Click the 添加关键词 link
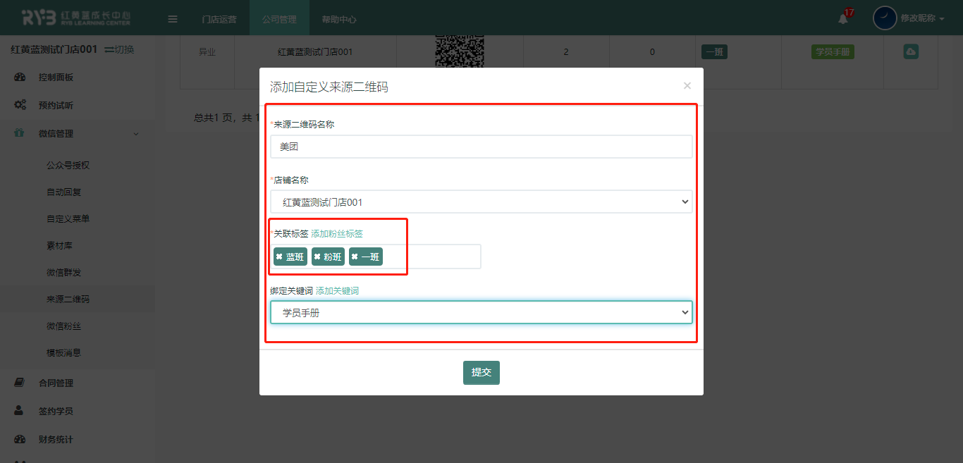Image resolution: width=963 pixels, height=463 pixels. click(337, 291)
